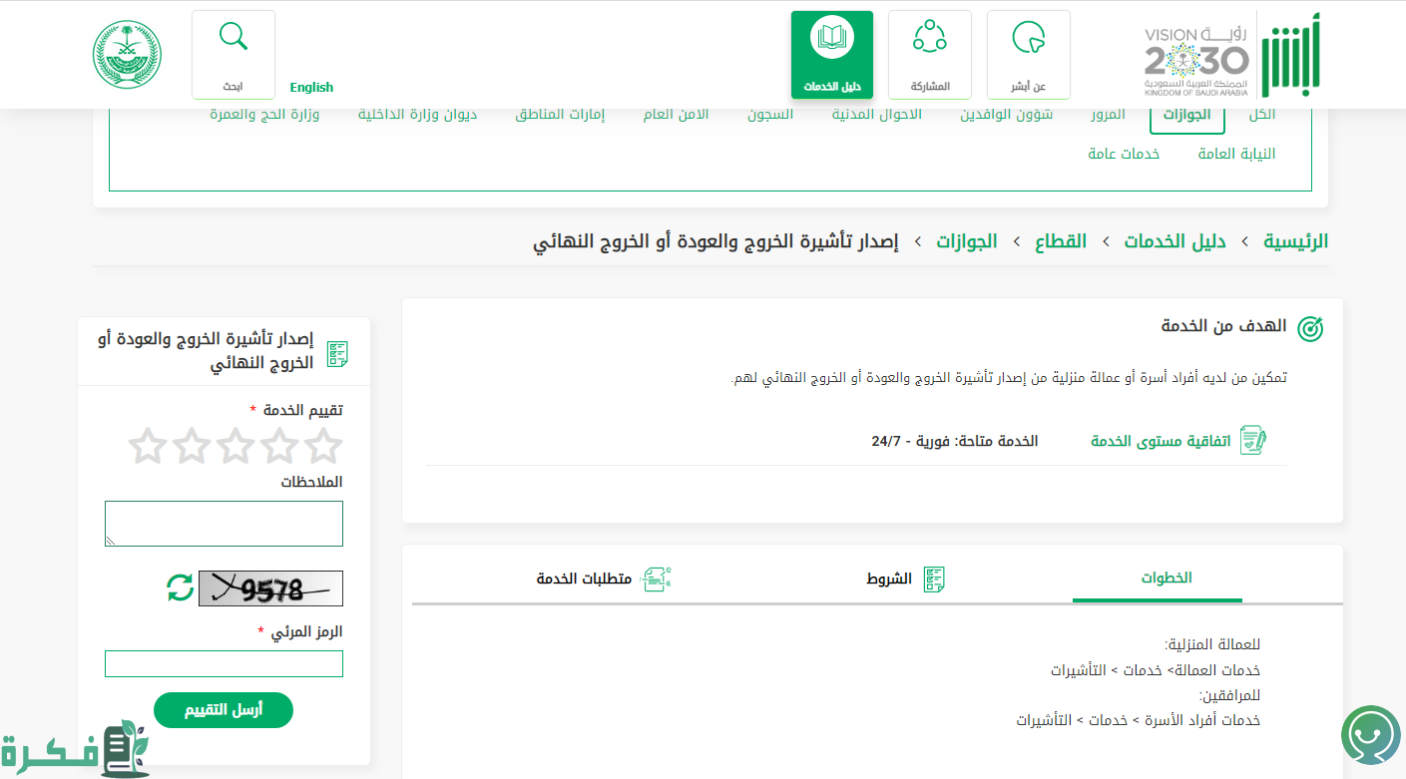Image resolution: width=1406 pixels, height=779 pixels.
Task: Open the chat assistant bubble icon
Action: [1370, 736]
